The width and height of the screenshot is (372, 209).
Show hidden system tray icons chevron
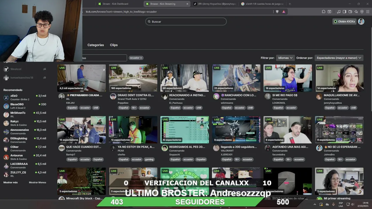tap(314, 204)
